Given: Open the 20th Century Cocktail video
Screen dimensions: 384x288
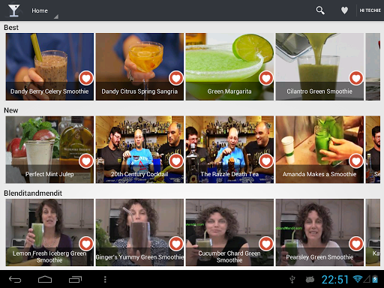Looking at the screenshot, I should coord(139,149).
